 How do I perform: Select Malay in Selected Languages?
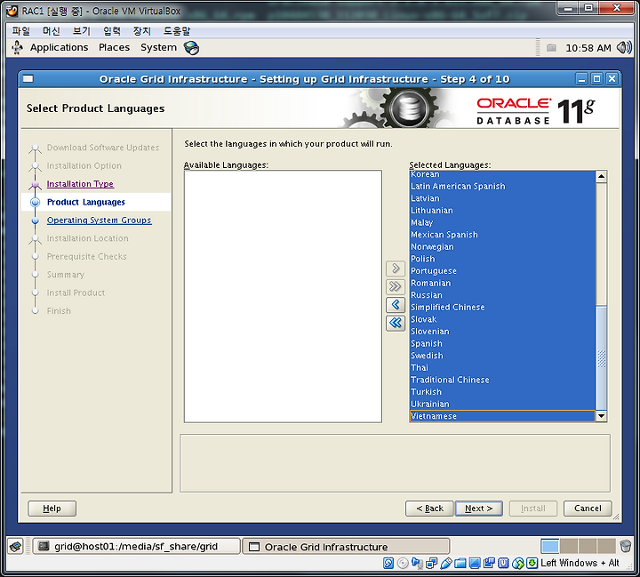pyautogui.click(x=502, y=222)
